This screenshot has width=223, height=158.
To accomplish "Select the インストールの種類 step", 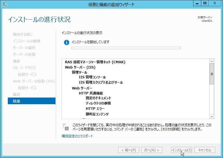I will coord(26,41).
